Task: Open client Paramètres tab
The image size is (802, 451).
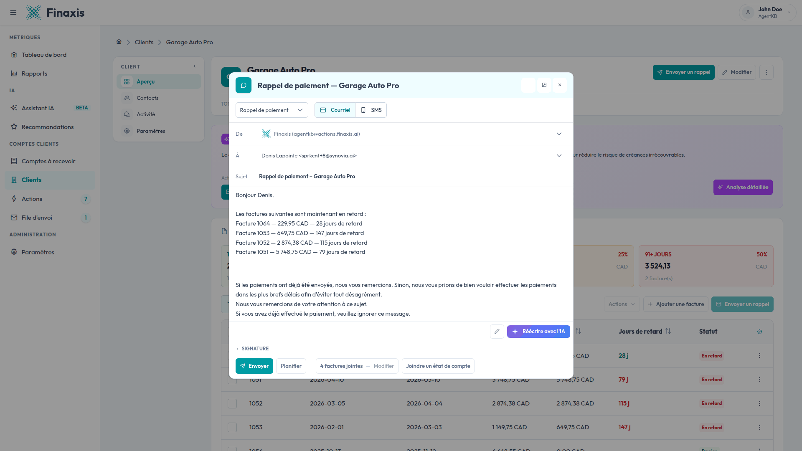Action: tap(159, 131)
